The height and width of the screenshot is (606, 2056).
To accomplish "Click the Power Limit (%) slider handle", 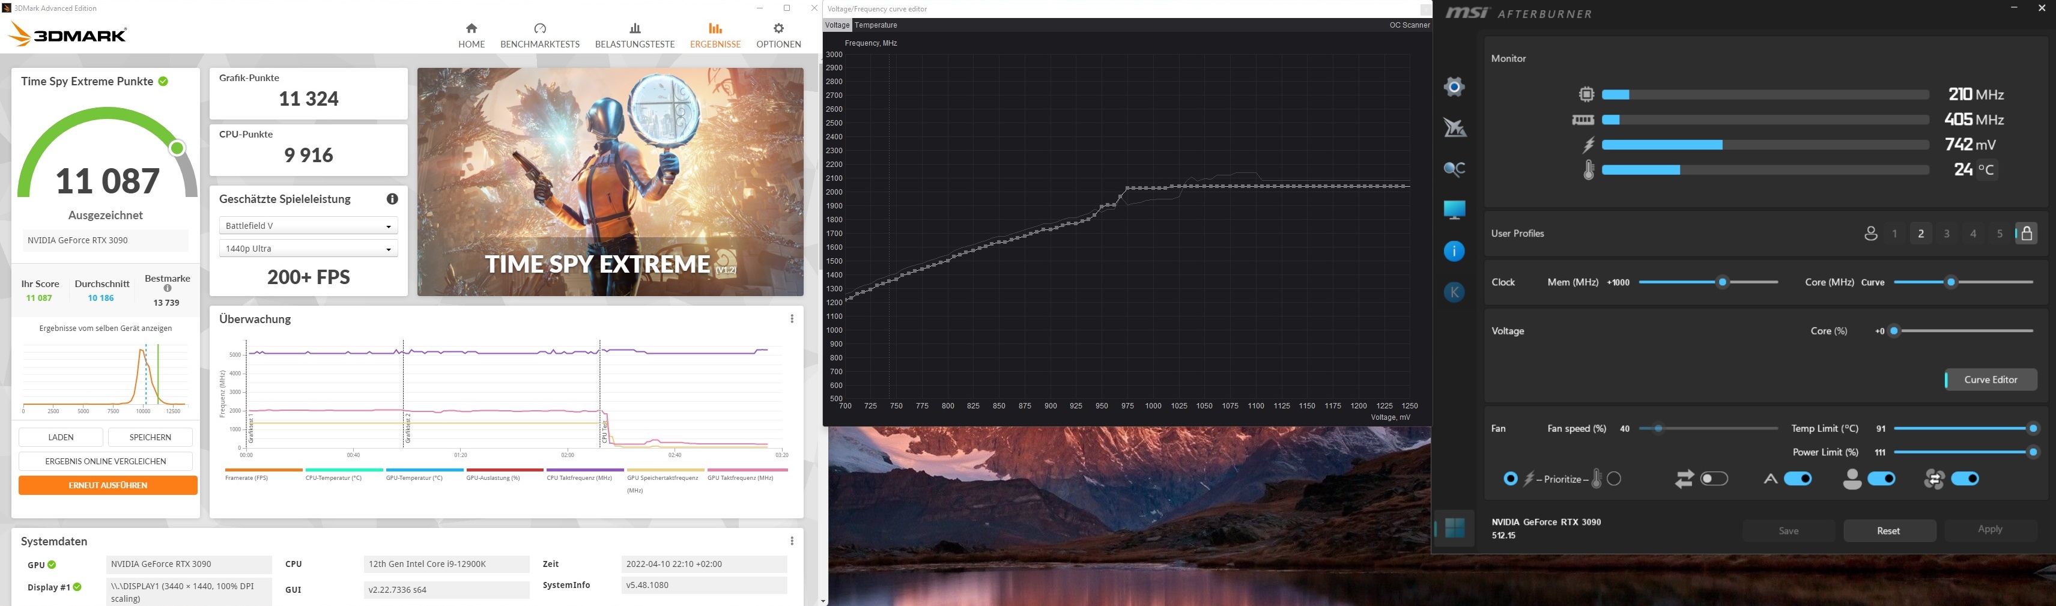I will (x=2033, y=452).
